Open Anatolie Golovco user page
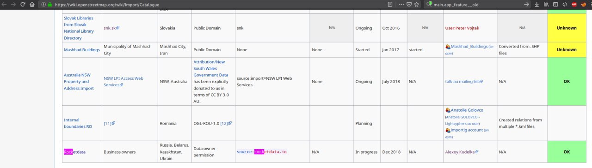The image size is (592, 168). (x=467, y=110)
